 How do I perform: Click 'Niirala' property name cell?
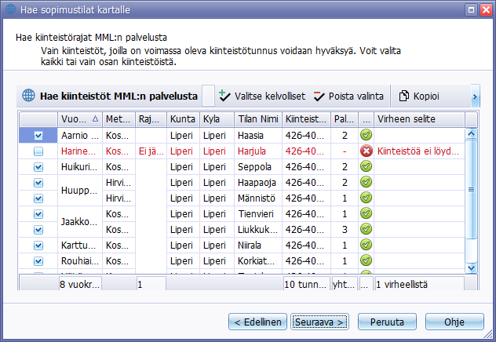pos(258,246)
